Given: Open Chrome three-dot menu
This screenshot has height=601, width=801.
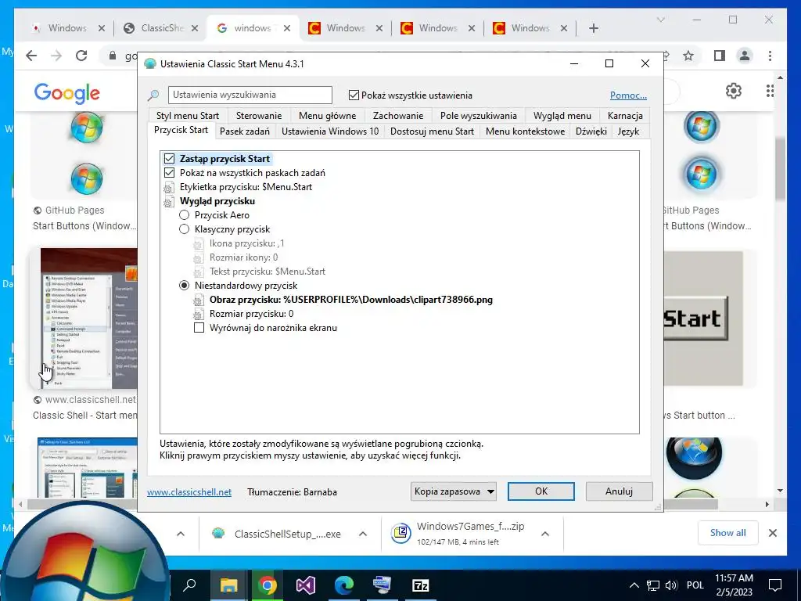Looking at the screenshot, I should (x=770, y=56).
